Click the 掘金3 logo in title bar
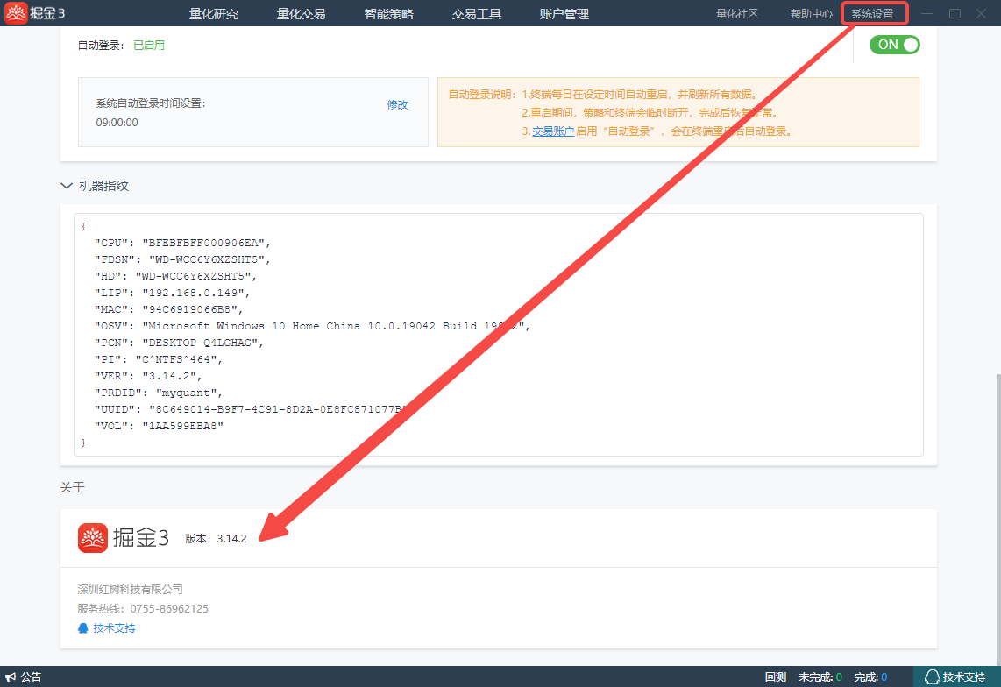Image resolution: width=1001 pixels, height=687 pixels. tap(34, 13)
